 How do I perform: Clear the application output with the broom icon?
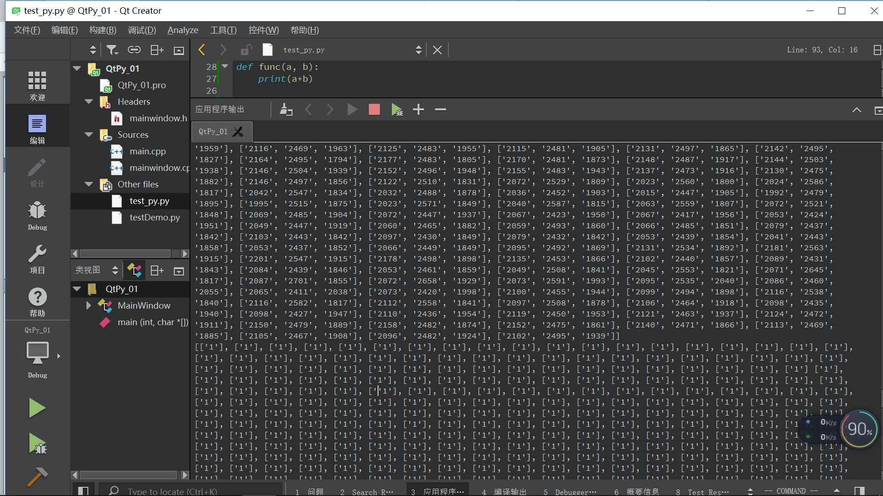click(286, 109)
